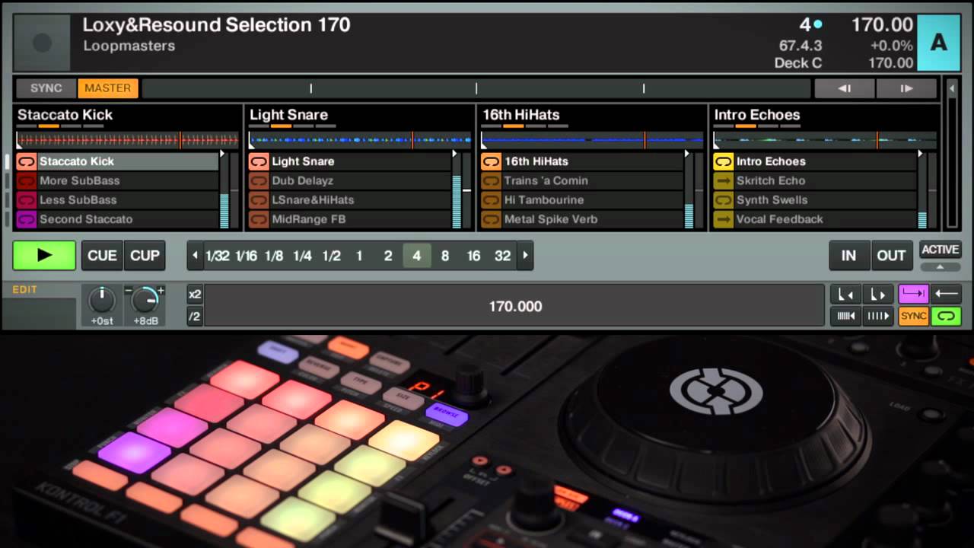Click the CUP button
The height and width of the screenshot is (548, 974).
pos(145,256)
